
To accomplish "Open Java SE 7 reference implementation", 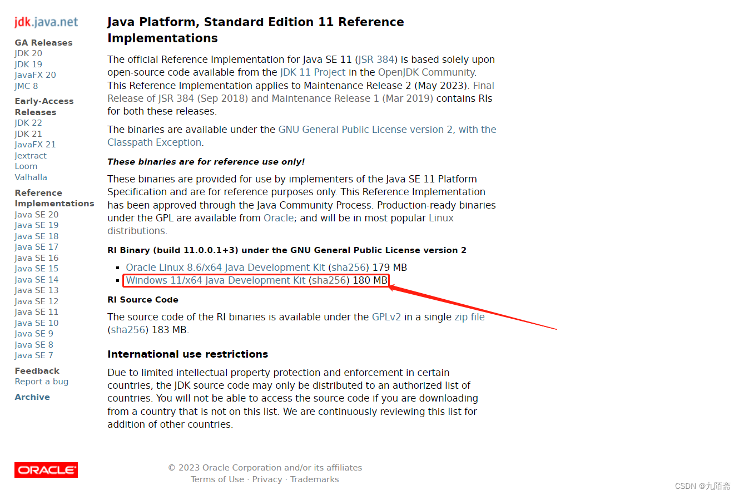I will click(34, 355).
